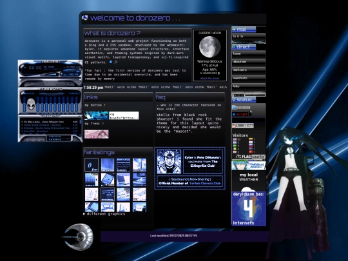Image resolution: width=348 pixels, height=261 pixels.
Task: Click the folder icon in status box
Action: pos(234,108)
